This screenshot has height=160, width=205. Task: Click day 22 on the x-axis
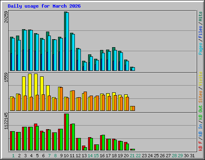coord(138,156)
